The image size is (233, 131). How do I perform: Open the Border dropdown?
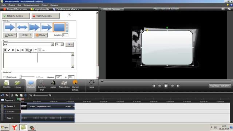click(10, 35)
